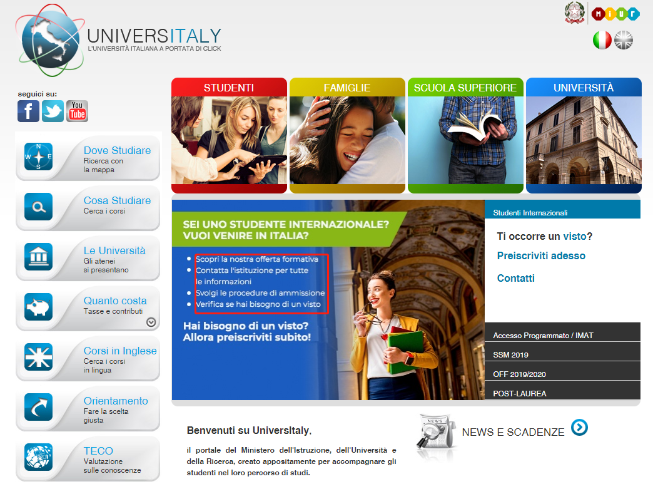Image resolution: width=653 pixels, height=484 pixels.
Task: Click 'Scopri la nostra offerta formativa' text
Action: click(x=257, y=259)
